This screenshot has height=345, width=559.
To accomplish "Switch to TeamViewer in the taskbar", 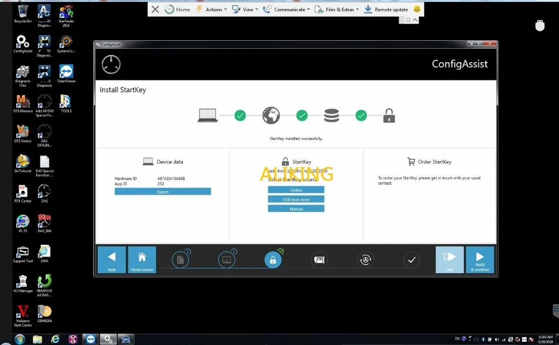I will pyautogui.click(x=91, y=339).
